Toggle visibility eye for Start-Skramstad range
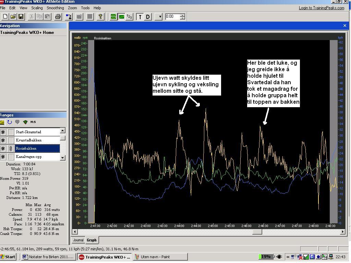 click(x=3, y=132)
